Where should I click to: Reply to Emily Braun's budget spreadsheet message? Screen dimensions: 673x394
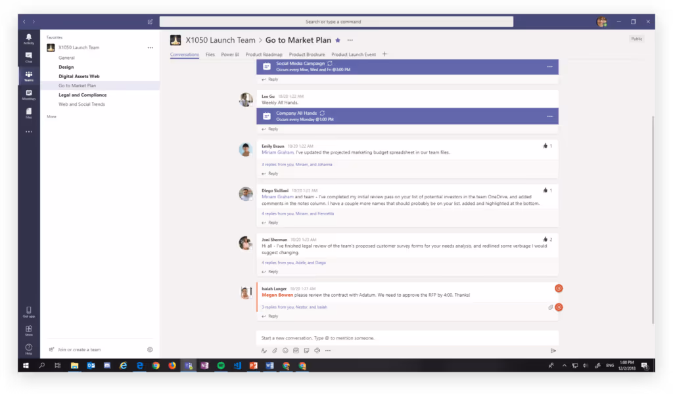(x=270, y=173)
